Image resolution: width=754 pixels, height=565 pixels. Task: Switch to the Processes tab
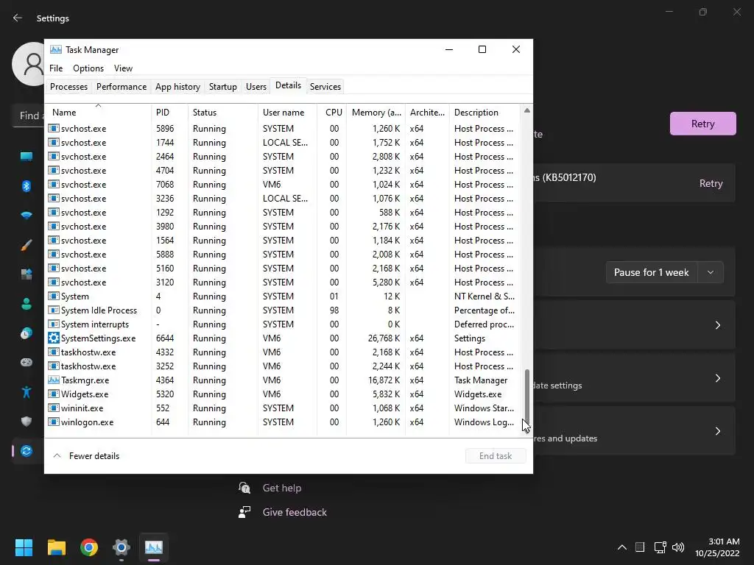68,87
